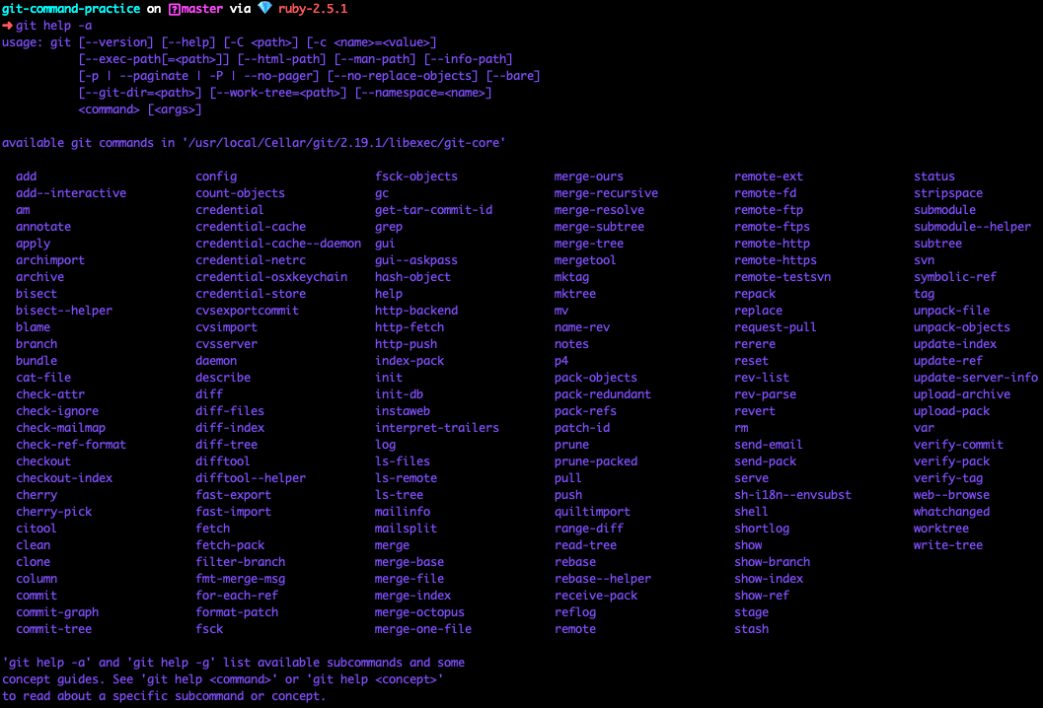The width and height of the screenshot is (1043, 708).
Task: Click the git-command-practice directory name
Action: [x=71, y=9]
